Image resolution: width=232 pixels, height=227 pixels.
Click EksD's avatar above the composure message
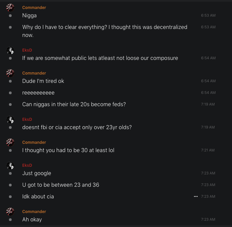tap(10, 50)
